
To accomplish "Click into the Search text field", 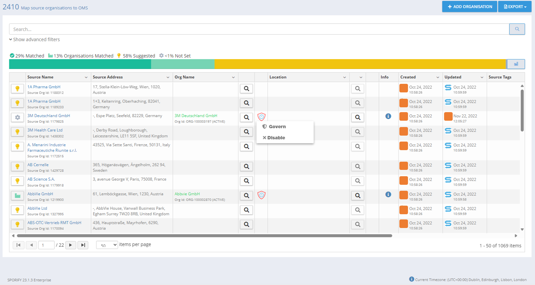I will 259,29.
